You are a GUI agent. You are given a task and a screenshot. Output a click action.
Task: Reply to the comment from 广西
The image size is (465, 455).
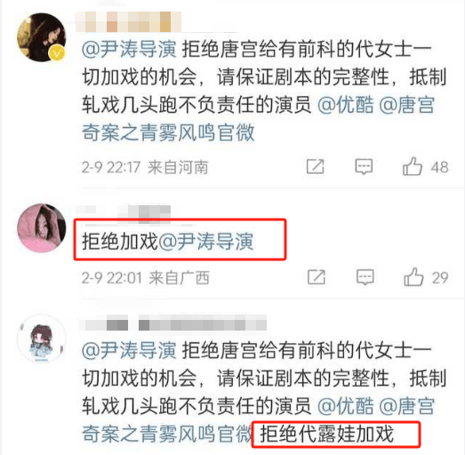365,277
